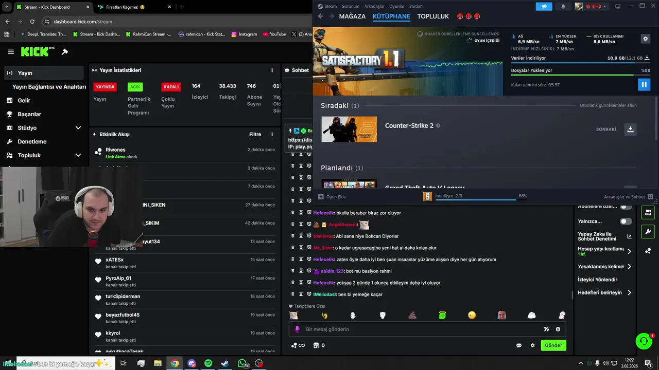Click the green-outlined panel button above the wrench
This screenshot has width=659, height=370.
coord(648,212)
